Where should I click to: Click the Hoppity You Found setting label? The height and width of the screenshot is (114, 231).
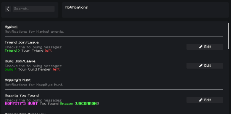(22, 96)
